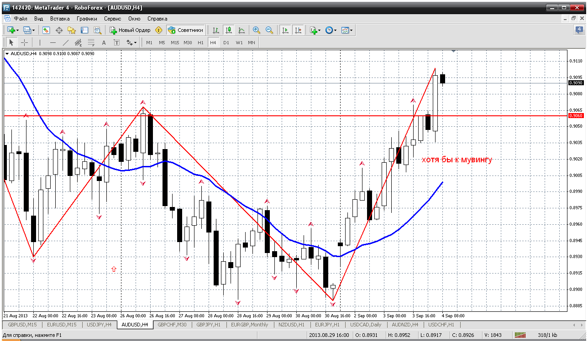The width and height of the screenshot is (588, 341).
Task: Open the Сервис menu
Action: 112,19
